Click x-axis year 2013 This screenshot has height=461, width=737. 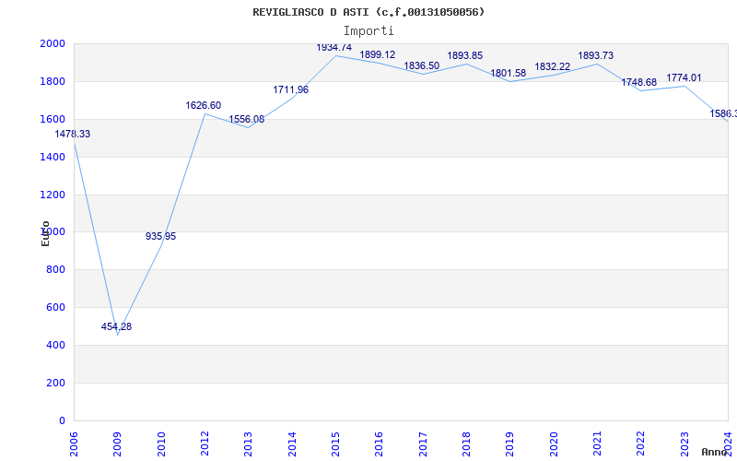(248, 444)
